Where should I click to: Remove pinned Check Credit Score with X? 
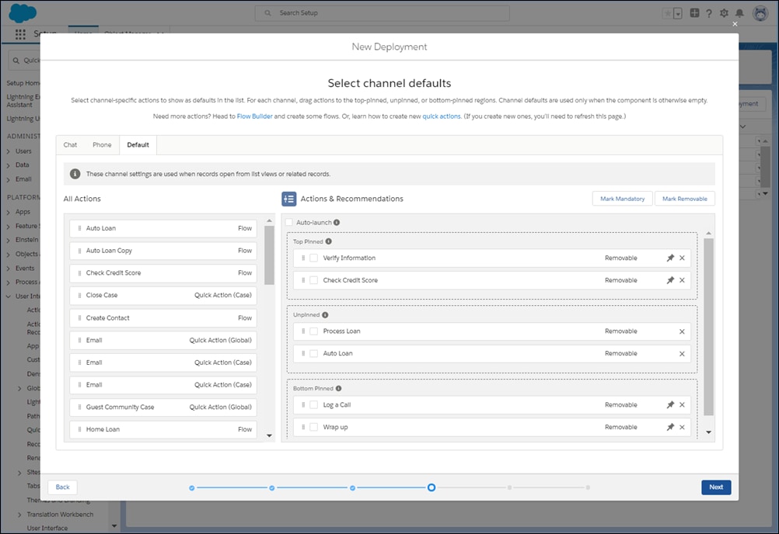682,280
